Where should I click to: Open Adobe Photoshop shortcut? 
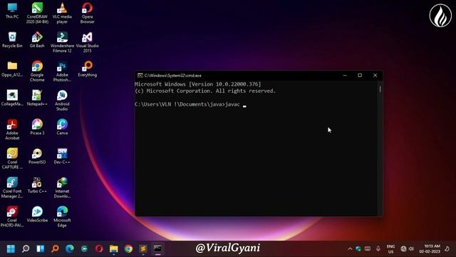pos(62,71)
